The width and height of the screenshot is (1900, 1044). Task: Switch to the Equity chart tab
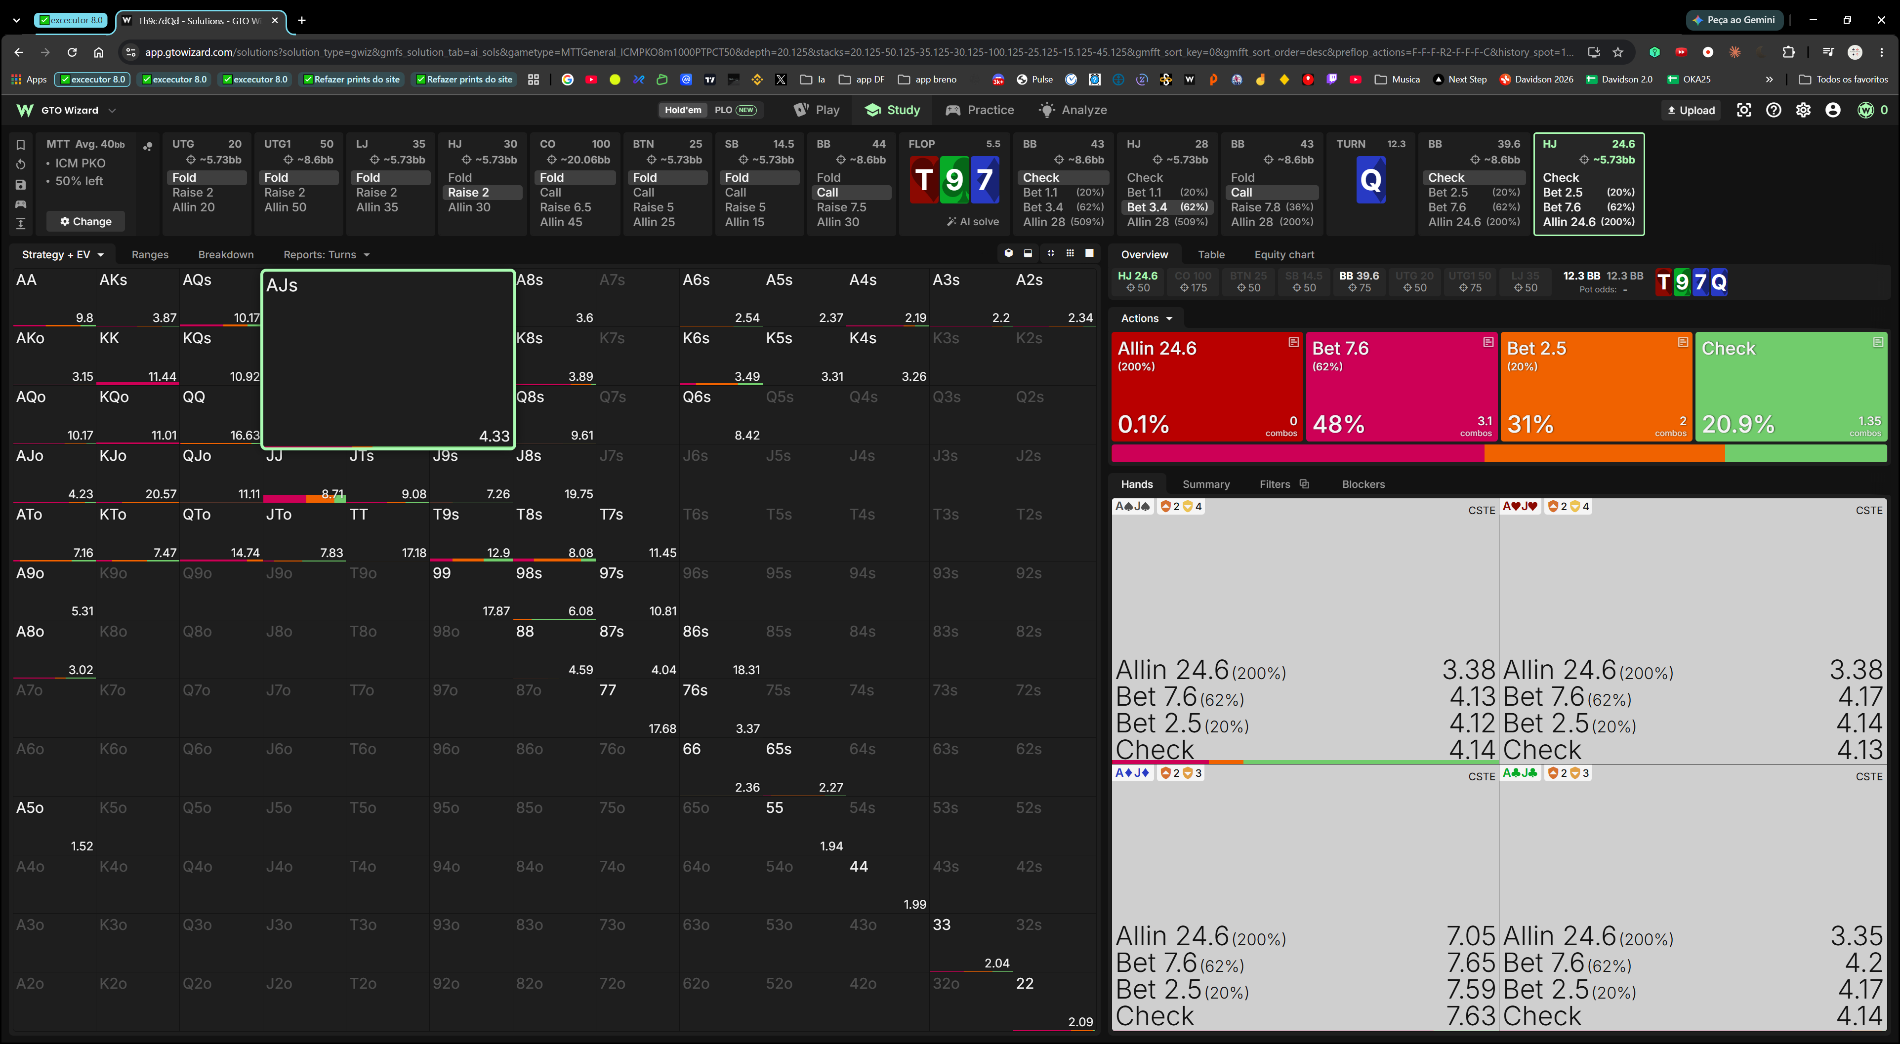coord(1283,254)
